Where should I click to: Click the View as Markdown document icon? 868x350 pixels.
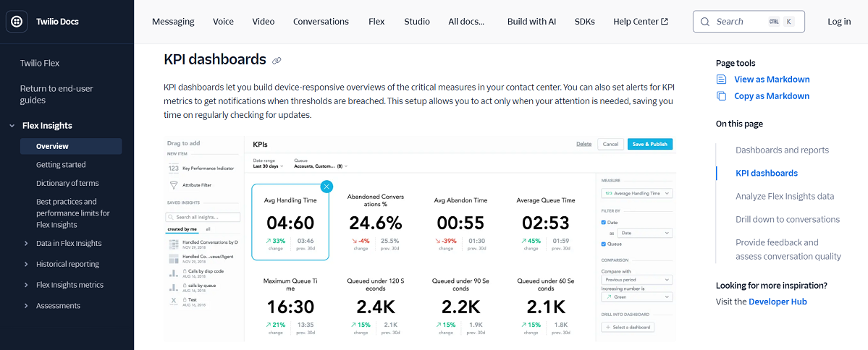(721, 79)
